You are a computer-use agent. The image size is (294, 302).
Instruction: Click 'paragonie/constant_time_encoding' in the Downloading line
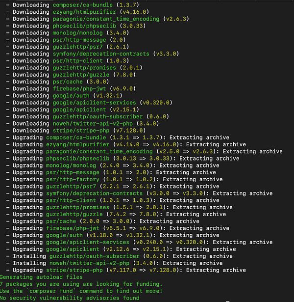point(106,19)
